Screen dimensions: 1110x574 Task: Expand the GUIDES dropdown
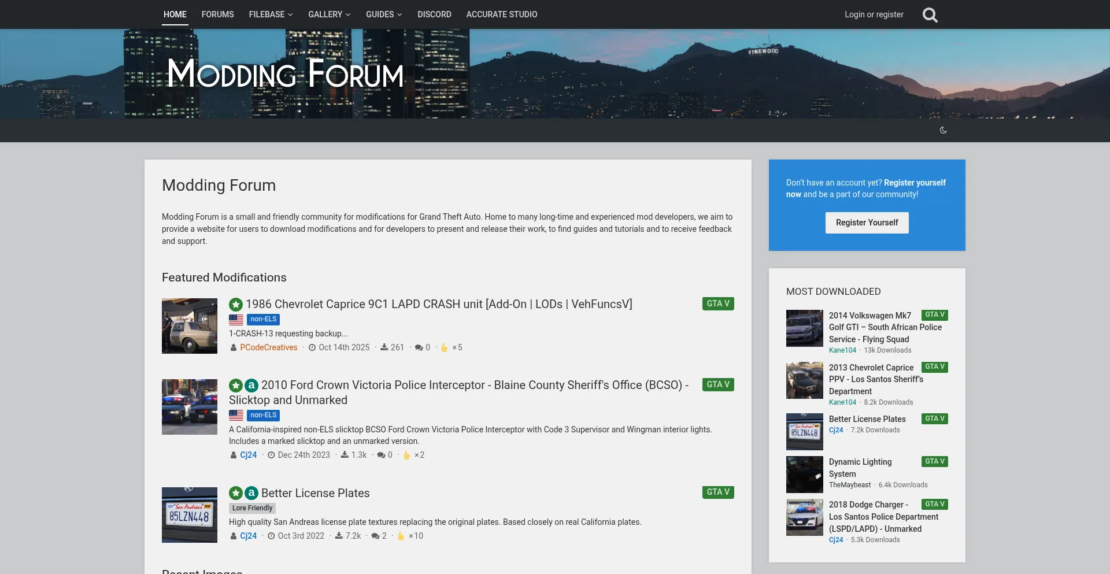tap(383, 14)
